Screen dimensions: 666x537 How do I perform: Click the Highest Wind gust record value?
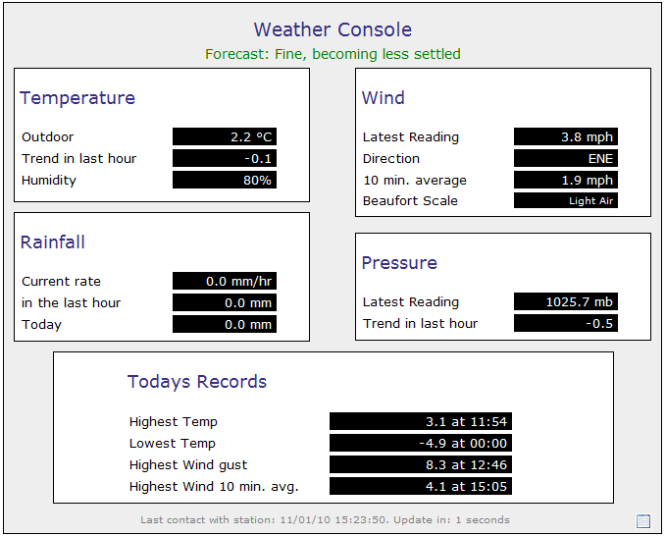(421, 464)
